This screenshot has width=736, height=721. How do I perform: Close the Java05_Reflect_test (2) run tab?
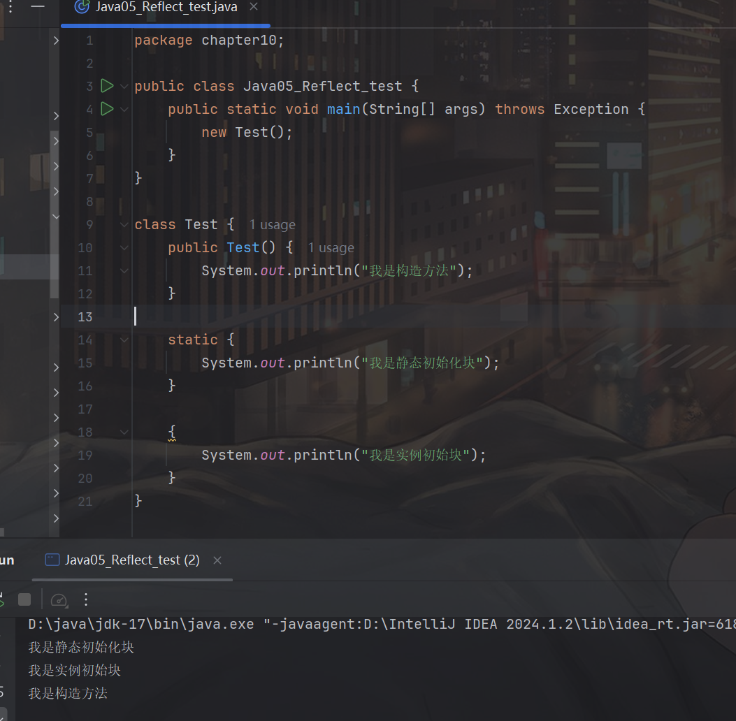click(217, 560)
